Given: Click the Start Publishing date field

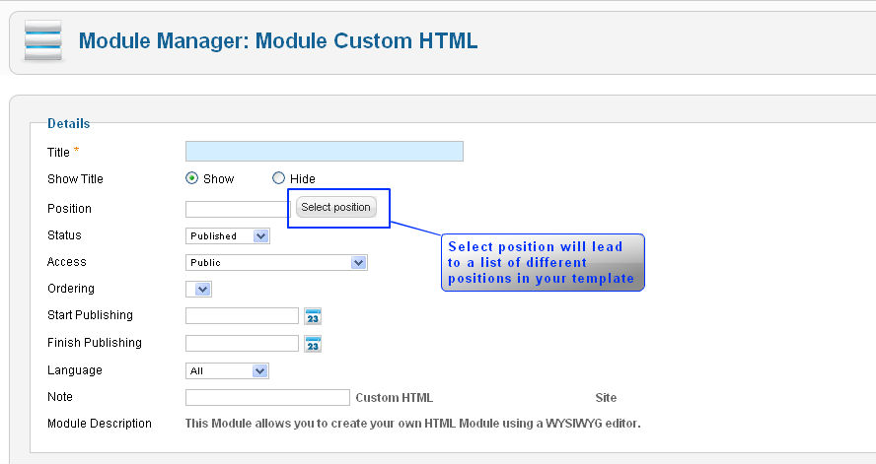Looking at the screenshot, I should pyautogui.click(x=242, y=316).
